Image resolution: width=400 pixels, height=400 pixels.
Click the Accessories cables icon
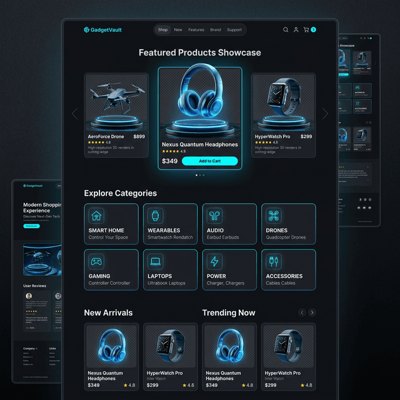tap(274, 261)
